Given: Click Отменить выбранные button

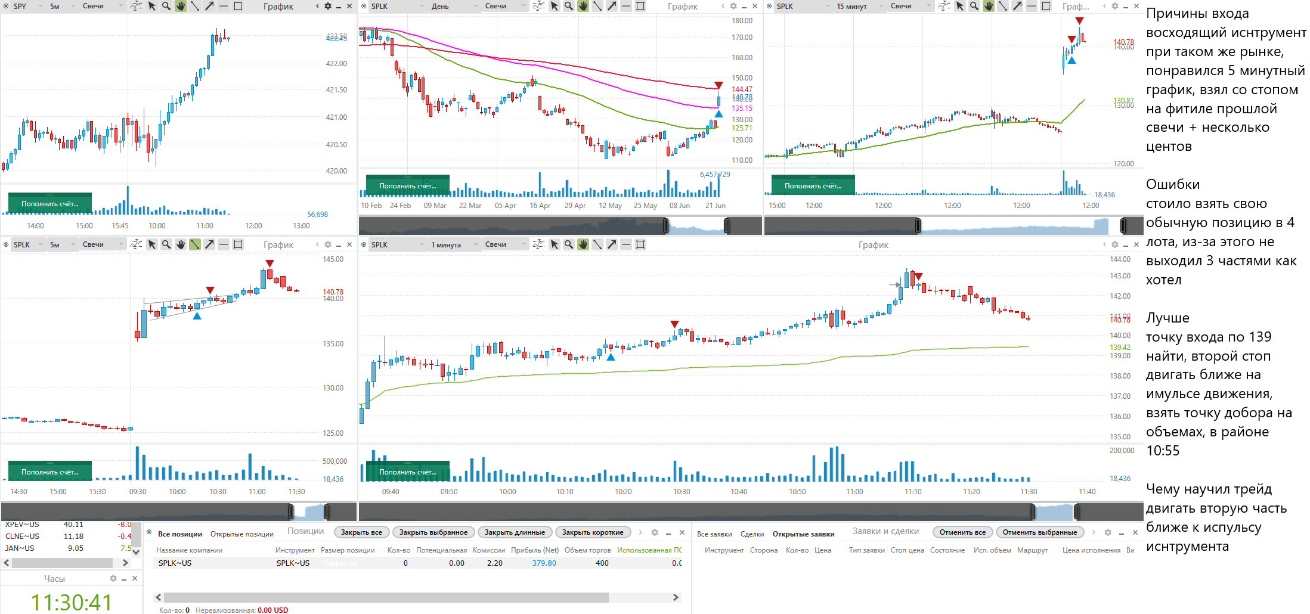Looking at the screenshot, I should pos(1040,532).
